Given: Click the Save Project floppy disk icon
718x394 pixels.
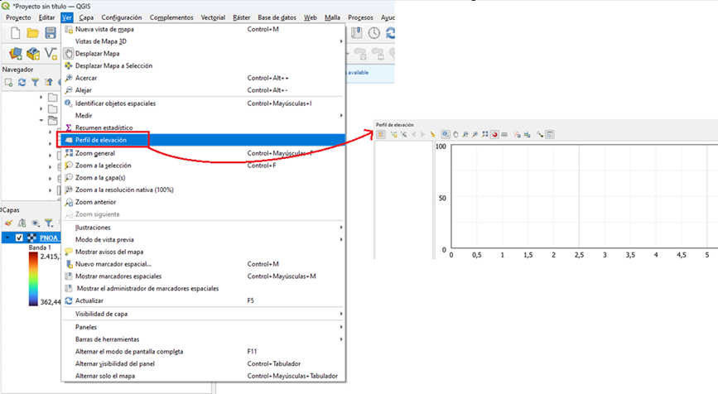Looking at the screenshot, I should (x=51, y=33).
